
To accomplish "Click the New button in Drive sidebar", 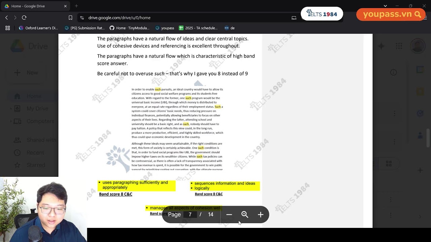I will tap(26, 73).
